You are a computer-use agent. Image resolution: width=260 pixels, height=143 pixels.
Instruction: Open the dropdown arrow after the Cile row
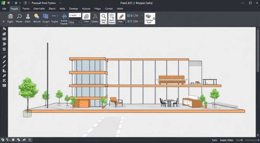coord(142,21)
